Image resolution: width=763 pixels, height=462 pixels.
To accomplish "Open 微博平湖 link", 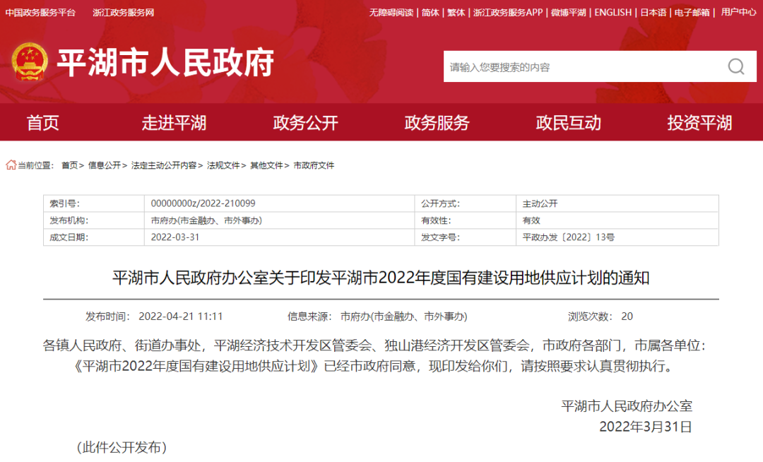I will click(568, 13).
